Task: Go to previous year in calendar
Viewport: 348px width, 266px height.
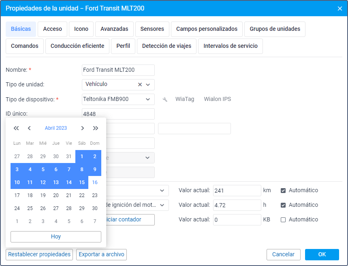Action: pos(16,128)
